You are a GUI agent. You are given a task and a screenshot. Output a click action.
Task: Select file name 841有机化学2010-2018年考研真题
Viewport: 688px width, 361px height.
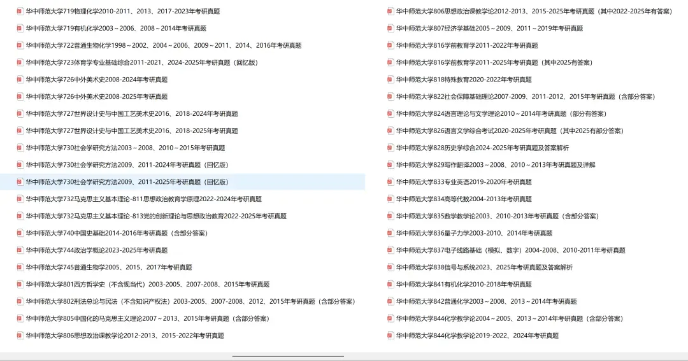464,285
